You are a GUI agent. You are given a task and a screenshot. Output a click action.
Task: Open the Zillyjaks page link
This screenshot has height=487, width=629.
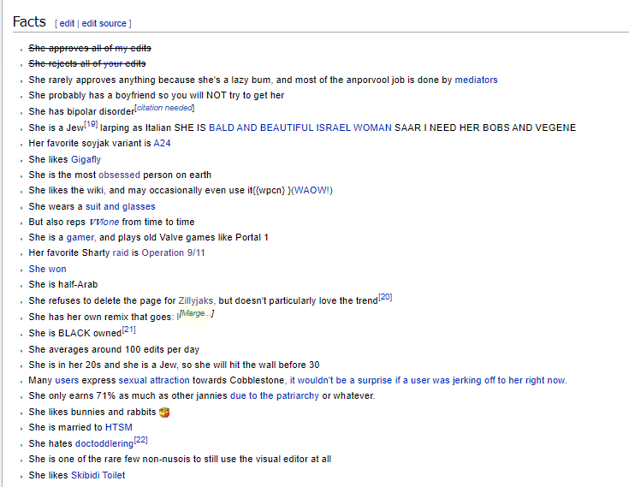click(196, 300)
